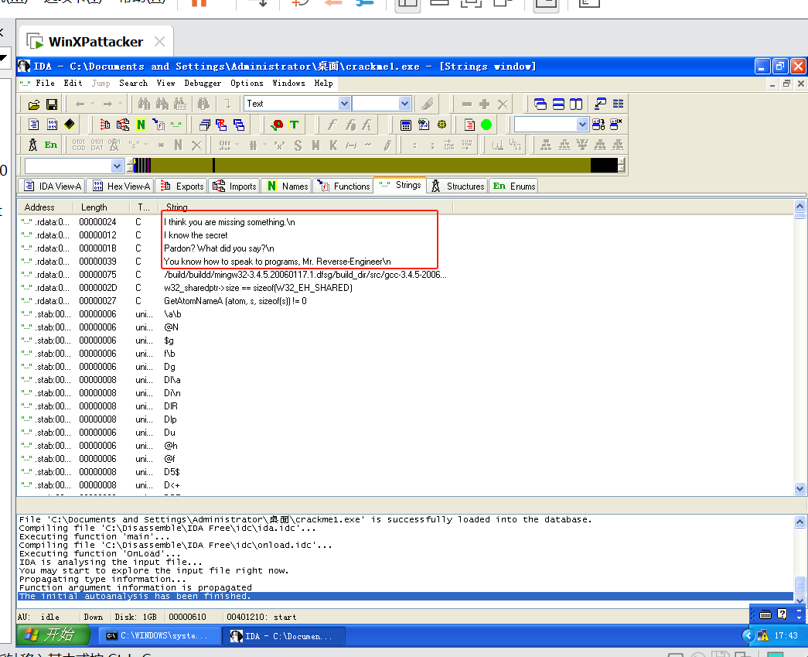
Task: Switch to the C:\WINDOWS\syste... taskbar window
Action: click(x=159, y=636)
